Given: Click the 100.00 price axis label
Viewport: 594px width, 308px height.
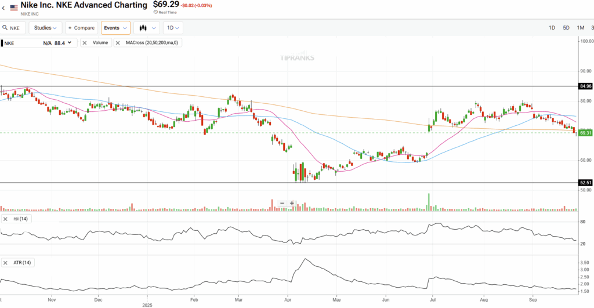Looking at the screenshot, I should coord(587,41).
